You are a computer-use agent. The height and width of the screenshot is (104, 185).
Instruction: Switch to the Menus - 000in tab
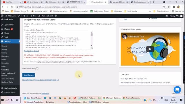click(119, 2)
